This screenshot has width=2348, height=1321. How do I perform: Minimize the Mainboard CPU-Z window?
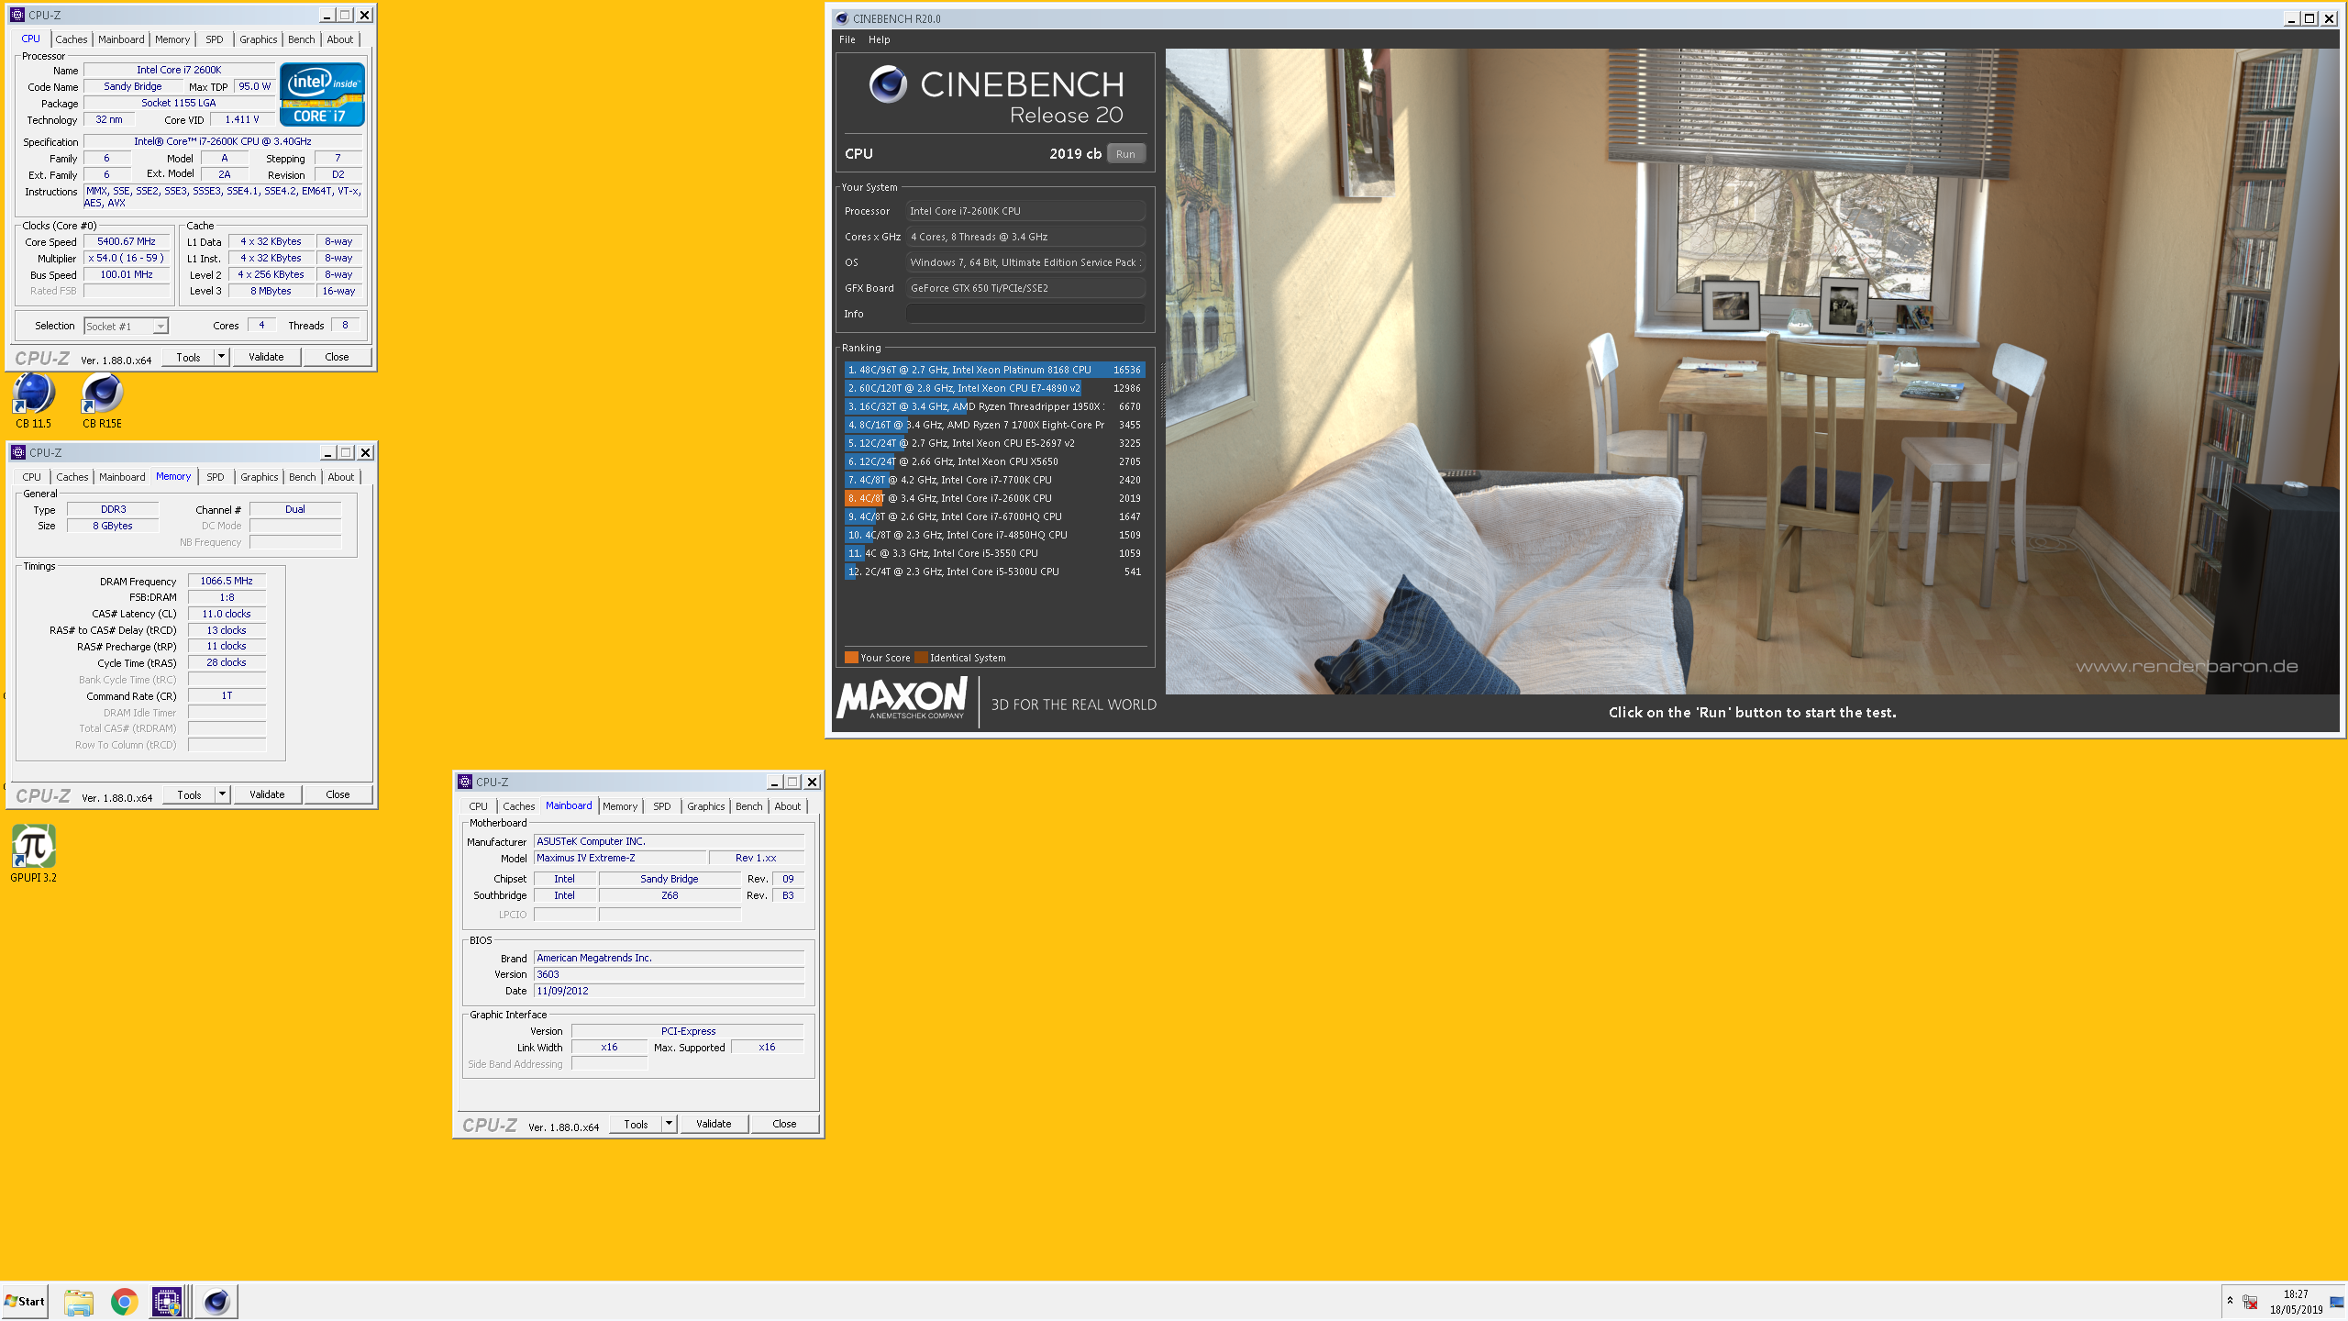coord(774,782)
